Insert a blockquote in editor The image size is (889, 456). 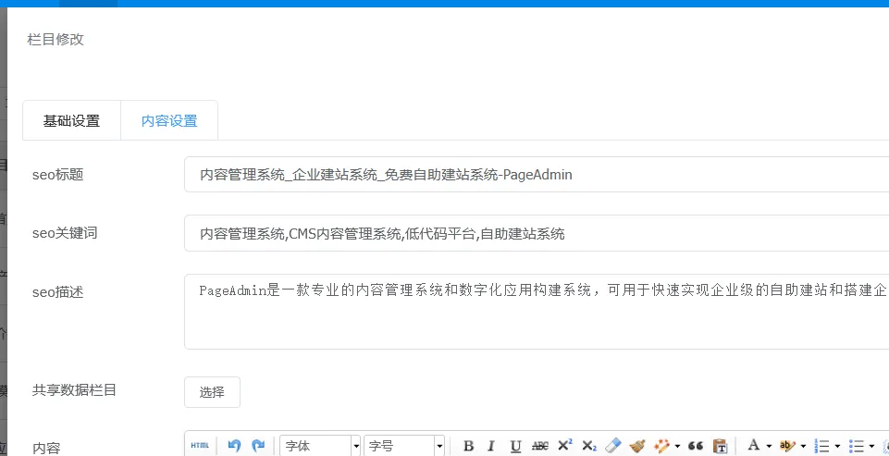pyautogui.click(x=696, y=446)
